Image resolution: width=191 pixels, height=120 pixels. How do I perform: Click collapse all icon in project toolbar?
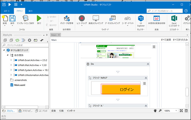coord(11,40)
